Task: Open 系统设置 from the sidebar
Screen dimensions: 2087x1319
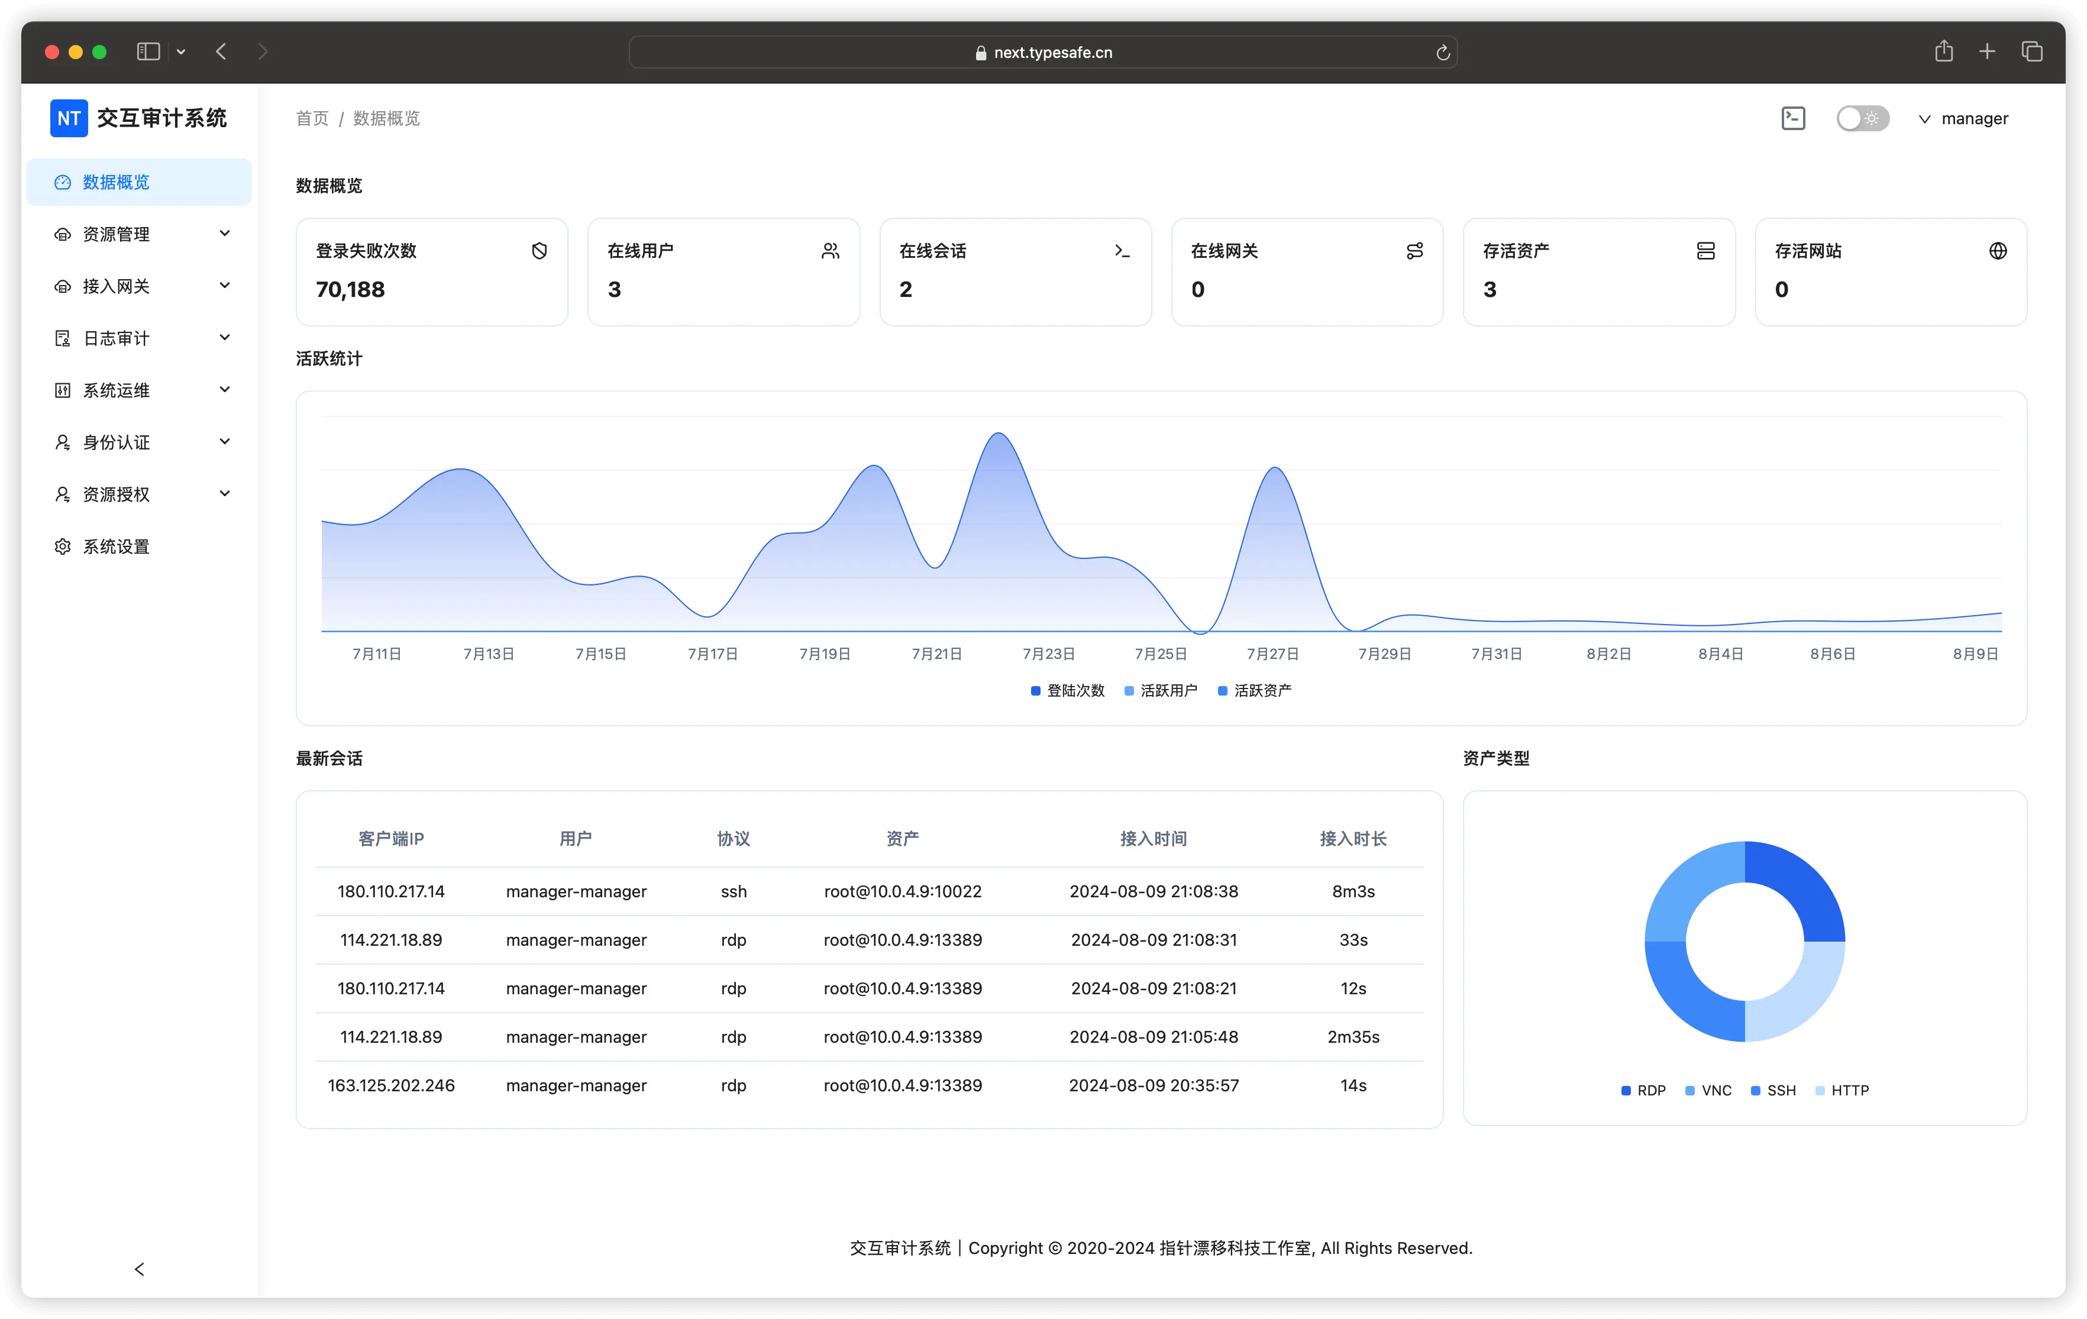Action: tap(116, 547)
